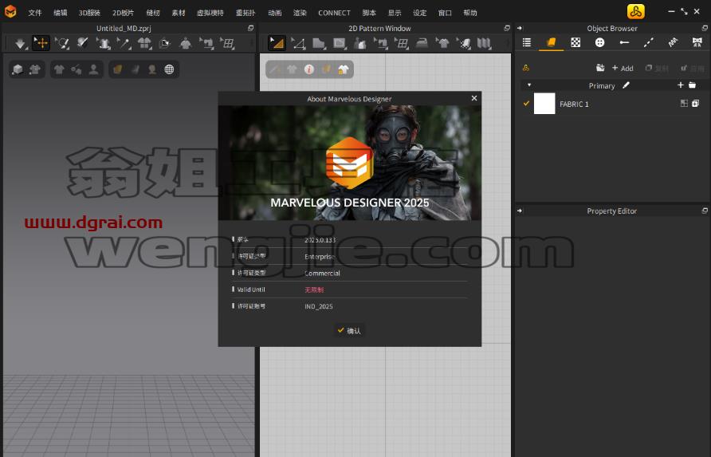Viewport: 711px width, 457px height.
Task: Switch to the Puckering tab in Object Browser
Action: [x=673, y=42]
